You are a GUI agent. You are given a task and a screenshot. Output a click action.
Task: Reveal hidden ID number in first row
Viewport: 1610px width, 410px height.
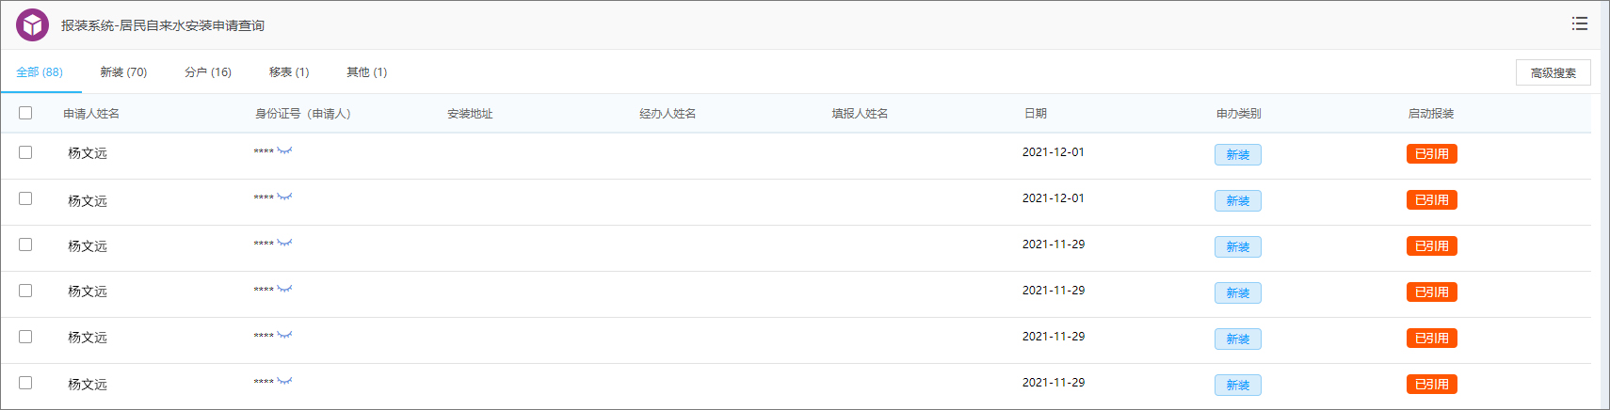284,150
